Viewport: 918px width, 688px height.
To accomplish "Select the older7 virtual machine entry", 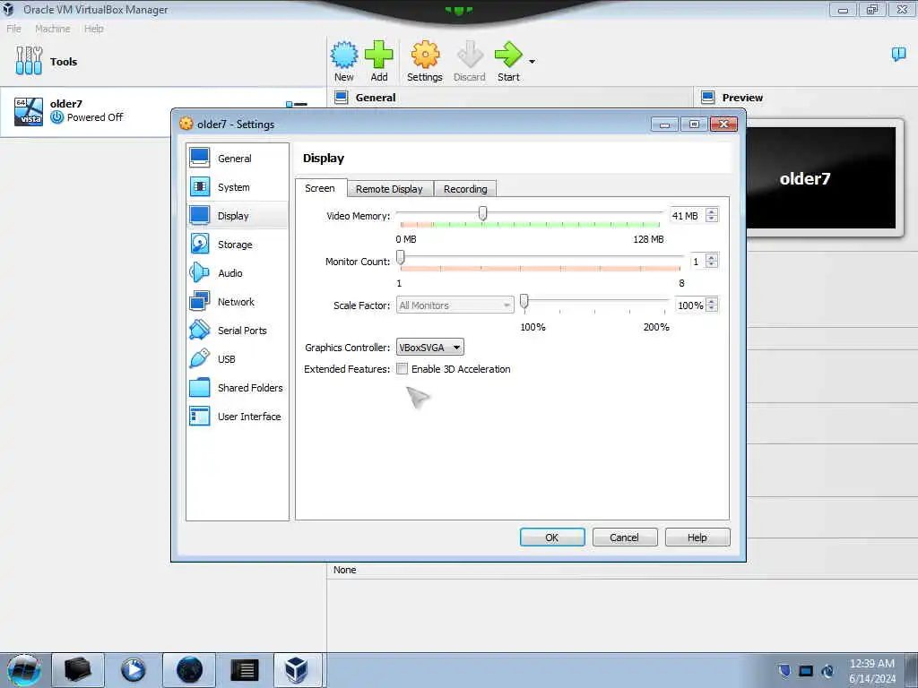I will (x=163, y=111).
